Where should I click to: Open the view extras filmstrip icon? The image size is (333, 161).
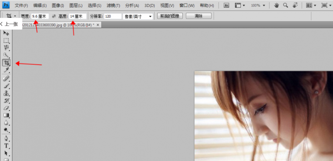click(240, 6)
